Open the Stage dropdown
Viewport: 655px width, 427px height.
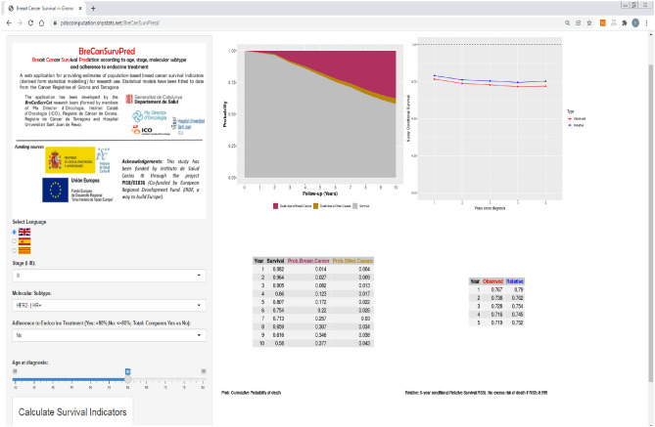pyautogui.click(x=109, y=276)
